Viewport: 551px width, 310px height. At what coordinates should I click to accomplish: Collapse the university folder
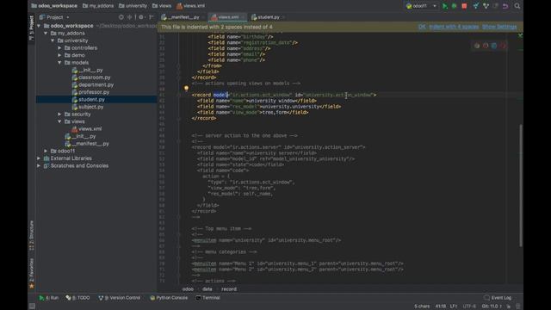pyautogui.click(x=53, y=40)
